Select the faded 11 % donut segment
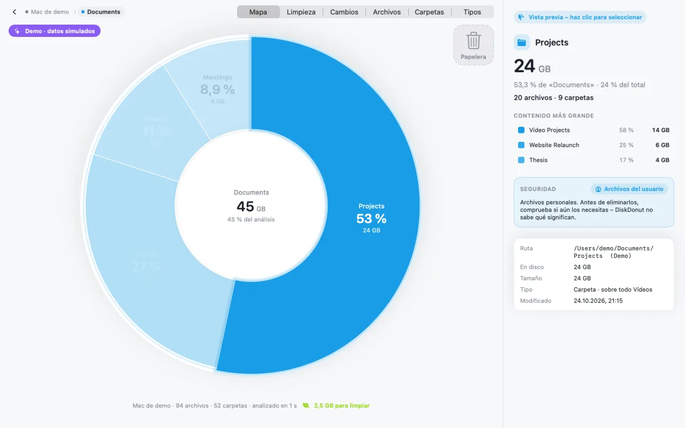 pyautogui.click(x=156, y=131)
